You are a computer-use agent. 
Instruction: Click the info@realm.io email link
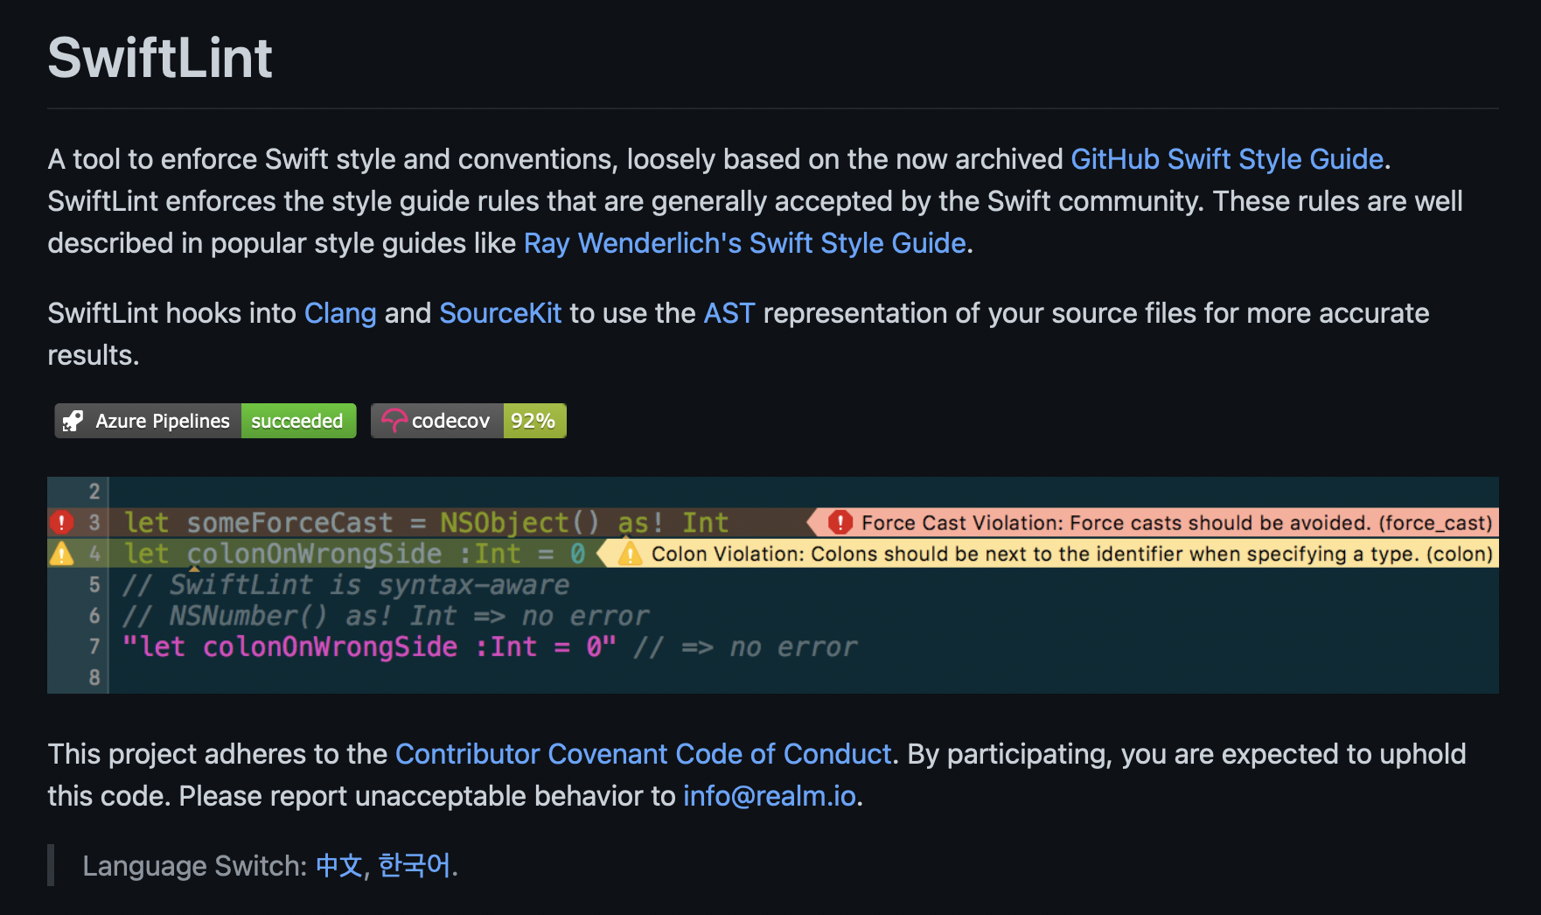click(770, 796)
